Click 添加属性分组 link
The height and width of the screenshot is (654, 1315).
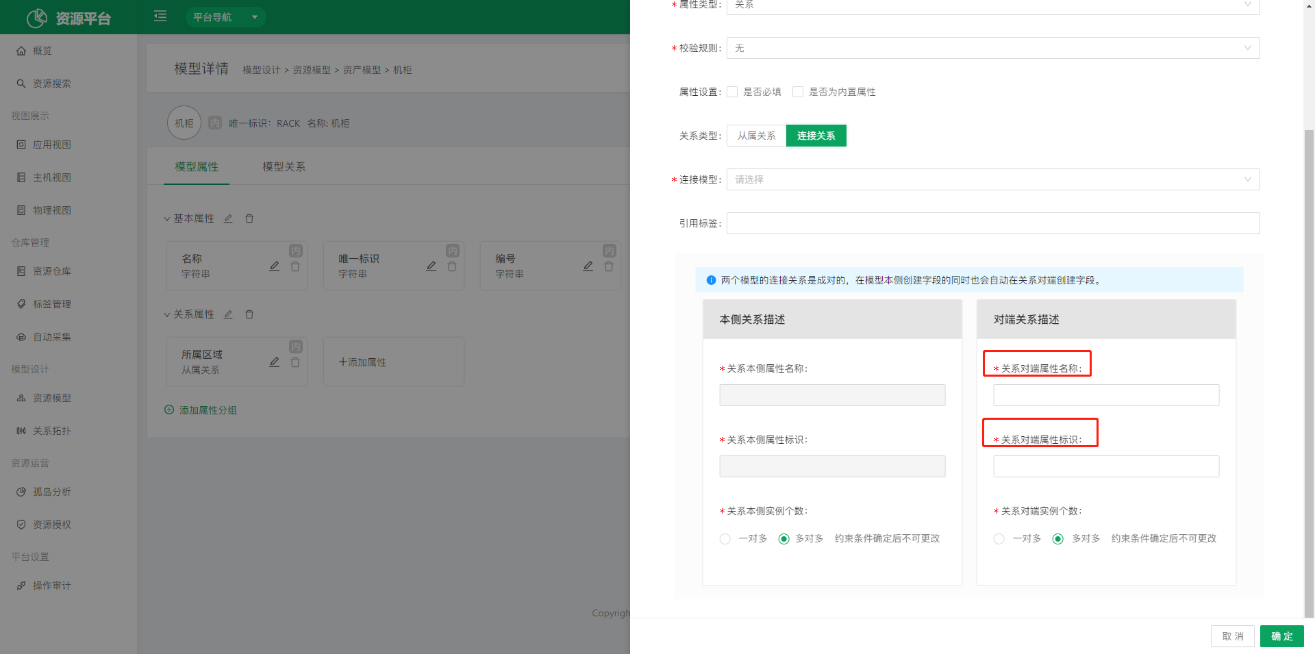coord(201,410)
